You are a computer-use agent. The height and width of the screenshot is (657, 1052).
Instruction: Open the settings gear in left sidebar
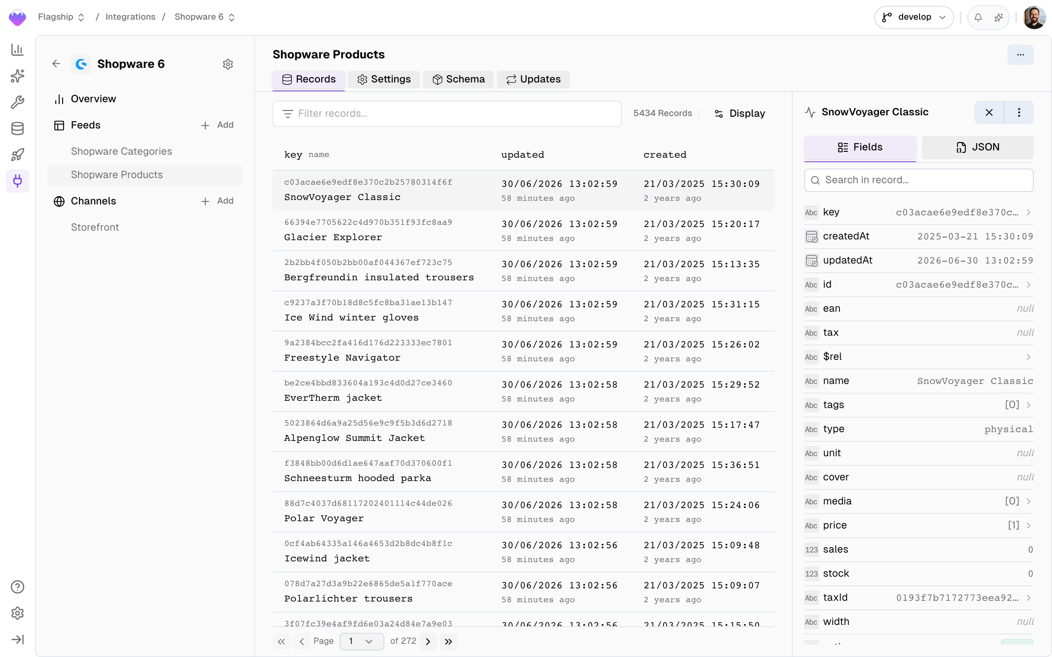click(18, 613)
